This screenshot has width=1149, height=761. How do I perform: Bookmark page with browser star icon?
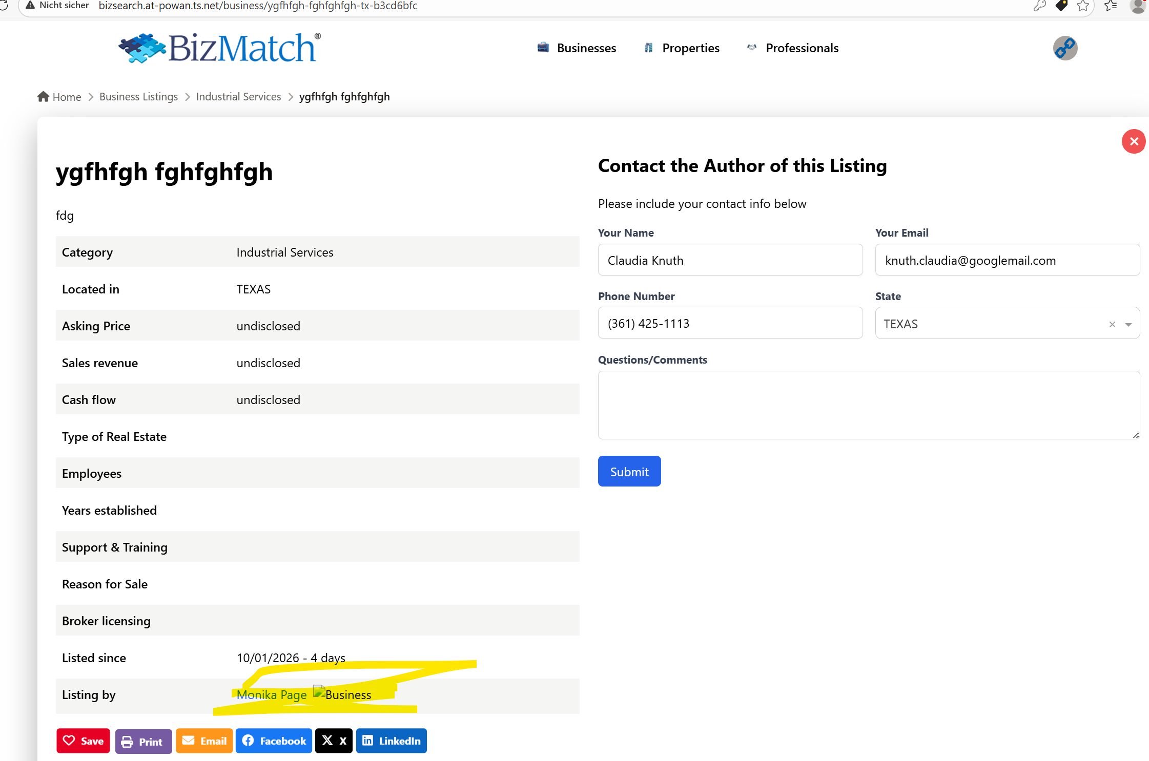[x=1082, y=6]
